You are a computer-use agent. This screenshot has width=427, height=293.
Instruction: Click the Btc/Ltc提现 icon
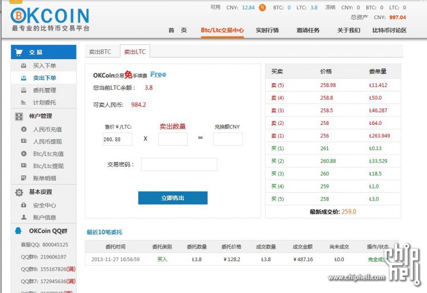[x=24, y=165]
